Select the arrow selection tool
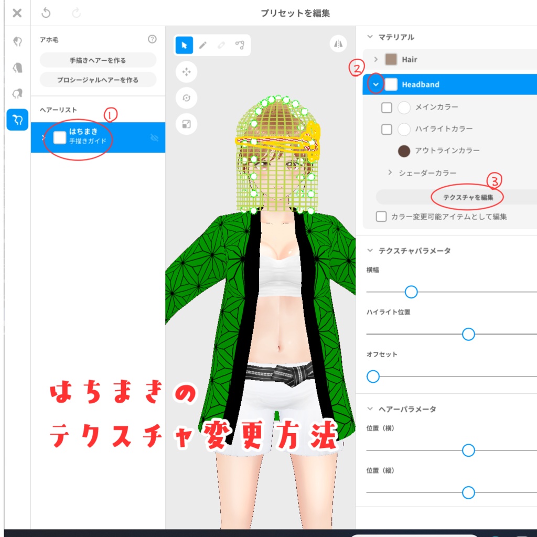 point(183,46)
